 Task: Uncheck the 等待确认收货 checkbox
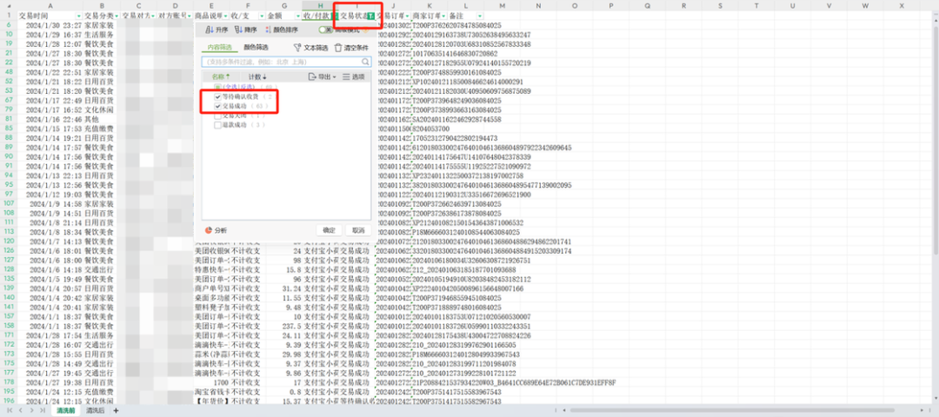(218, 96)
